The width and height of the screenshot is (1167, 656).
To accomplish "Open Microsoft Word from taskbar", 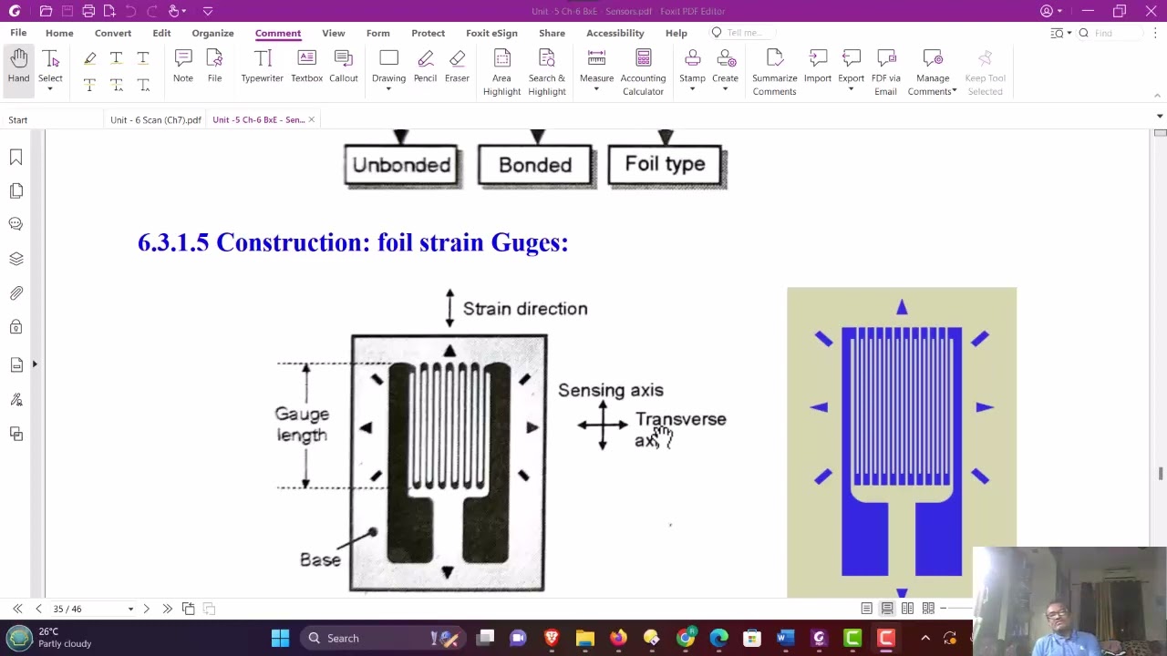I will (x=785, y=638).
